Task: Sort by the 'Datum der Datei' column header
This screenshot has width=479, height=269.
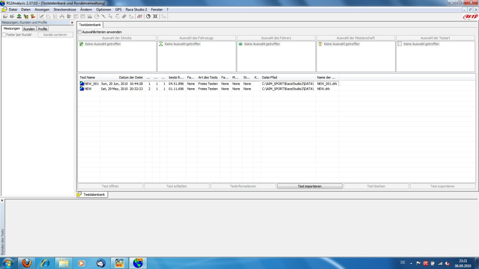Action: point(122,78)
